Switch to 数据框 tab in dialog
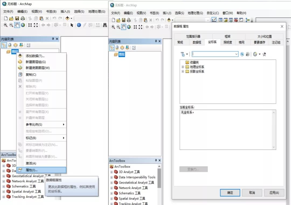This screenshot has height=205, width=291. coord(197,42)
